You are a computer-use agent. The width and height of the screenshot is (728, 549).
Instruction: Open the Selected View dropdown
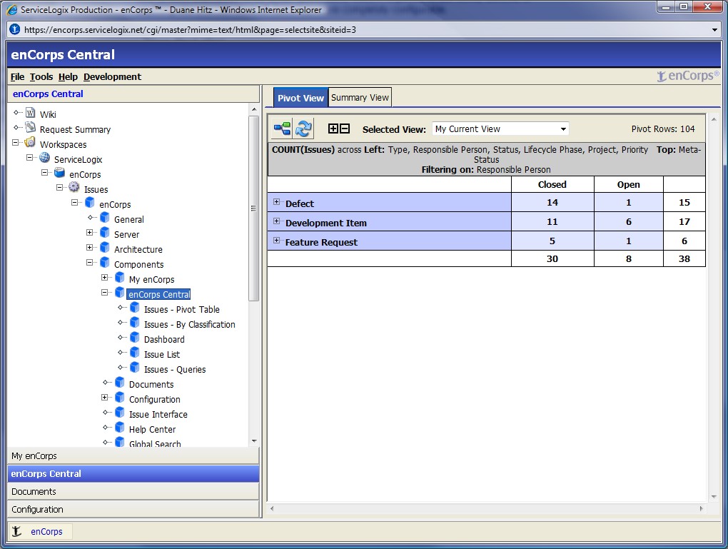[563, 129]
